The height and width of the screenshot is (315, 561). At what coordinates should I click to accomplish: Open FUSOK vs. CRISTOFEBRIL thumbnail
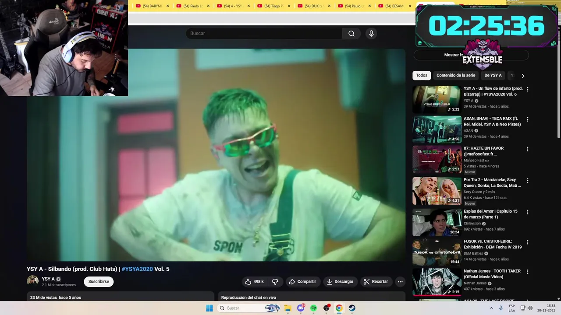(437, 252)
